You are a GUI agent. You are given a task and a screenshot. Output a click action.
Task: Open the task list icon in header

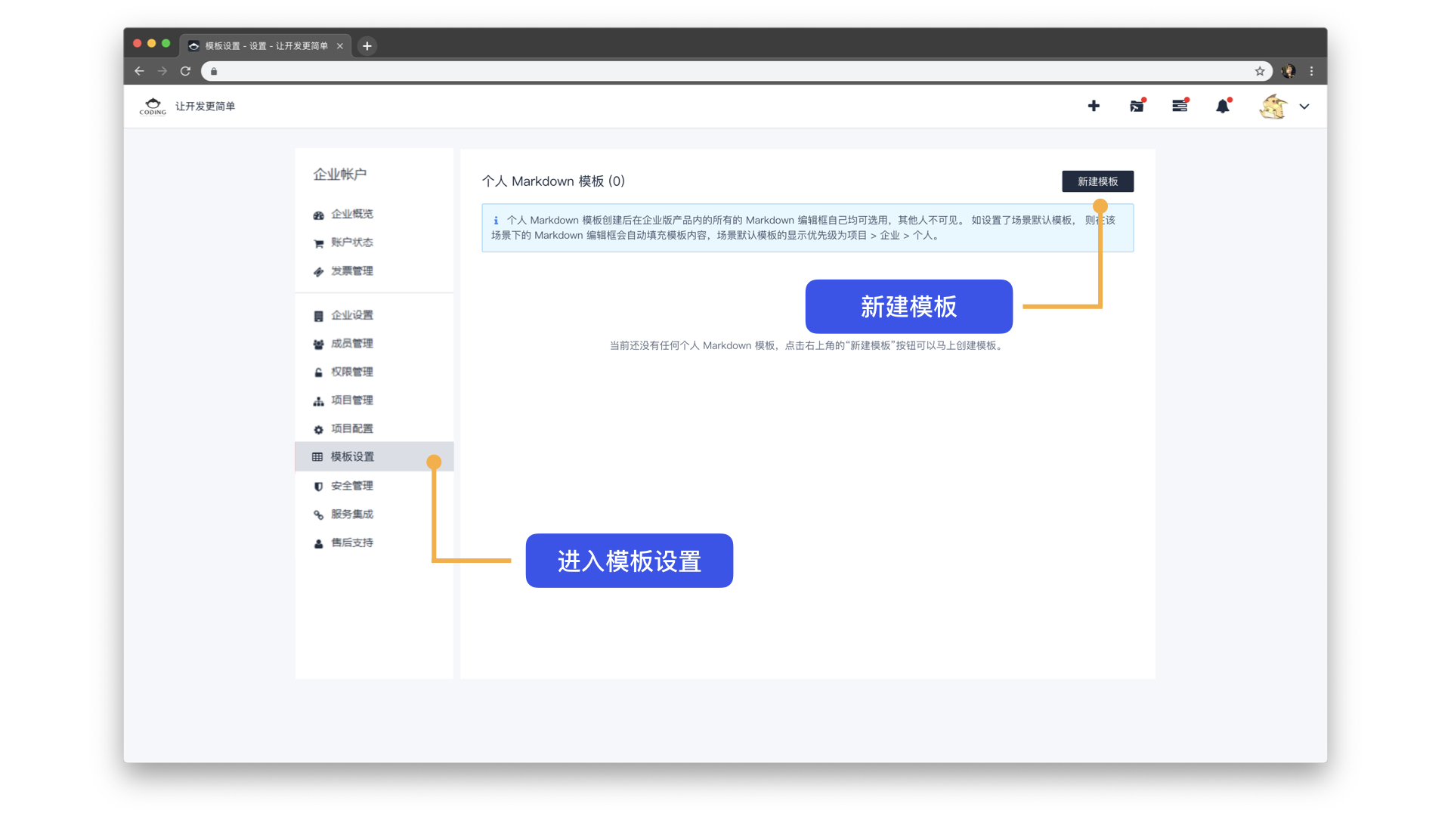(1180, 107)
